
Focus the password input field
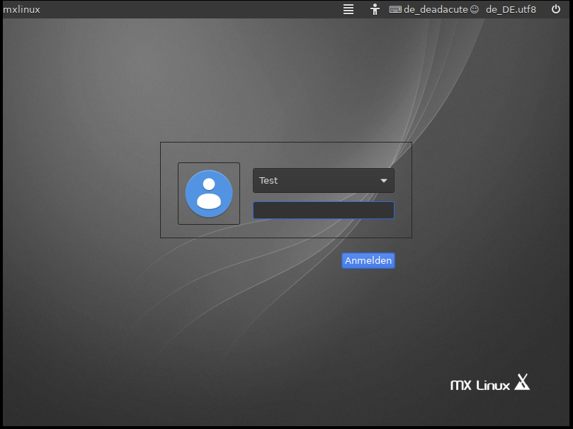[x=323, y=211]
